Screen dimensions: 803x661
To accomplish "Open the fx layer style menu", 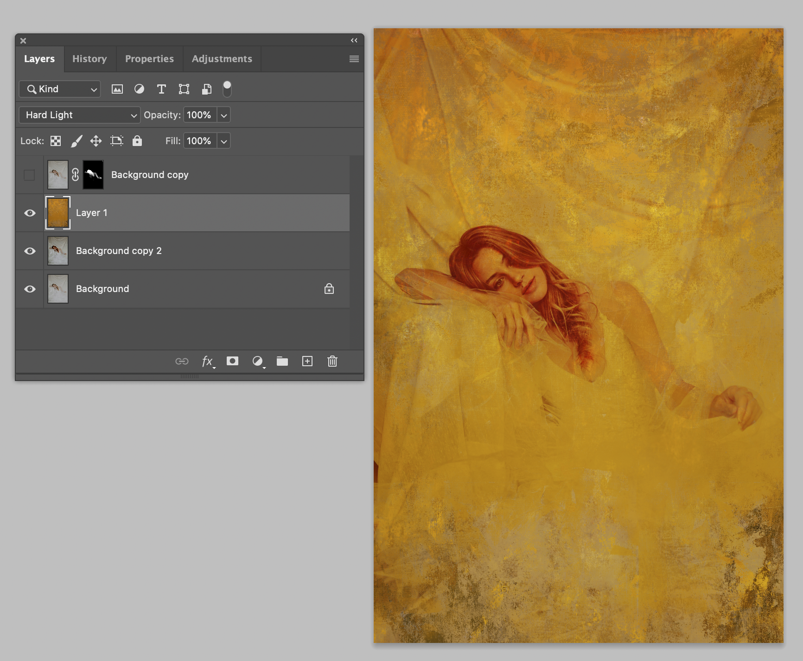I will tap(207, 361).
